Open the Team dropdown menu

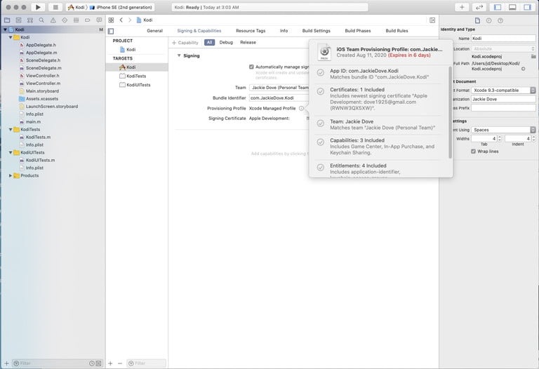[279, 88]
